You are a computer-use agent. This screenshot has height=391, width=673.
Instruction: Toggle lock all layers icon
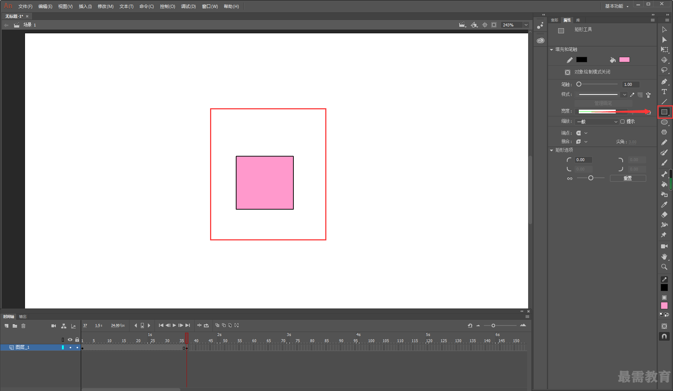tap(77, 340)
